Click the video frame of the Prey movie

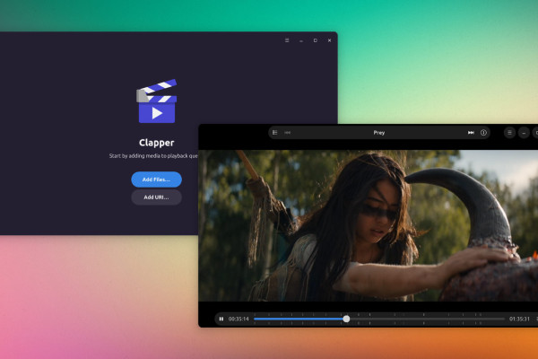coord(369,225)
